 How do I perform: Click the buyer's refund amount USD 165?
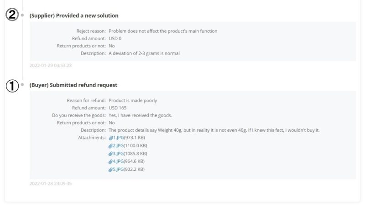point(118,108)
